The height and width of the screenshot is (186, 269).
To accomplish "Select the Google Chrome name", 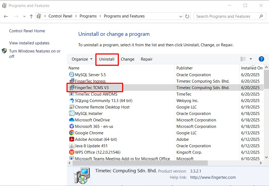I will tap(89, 133).
